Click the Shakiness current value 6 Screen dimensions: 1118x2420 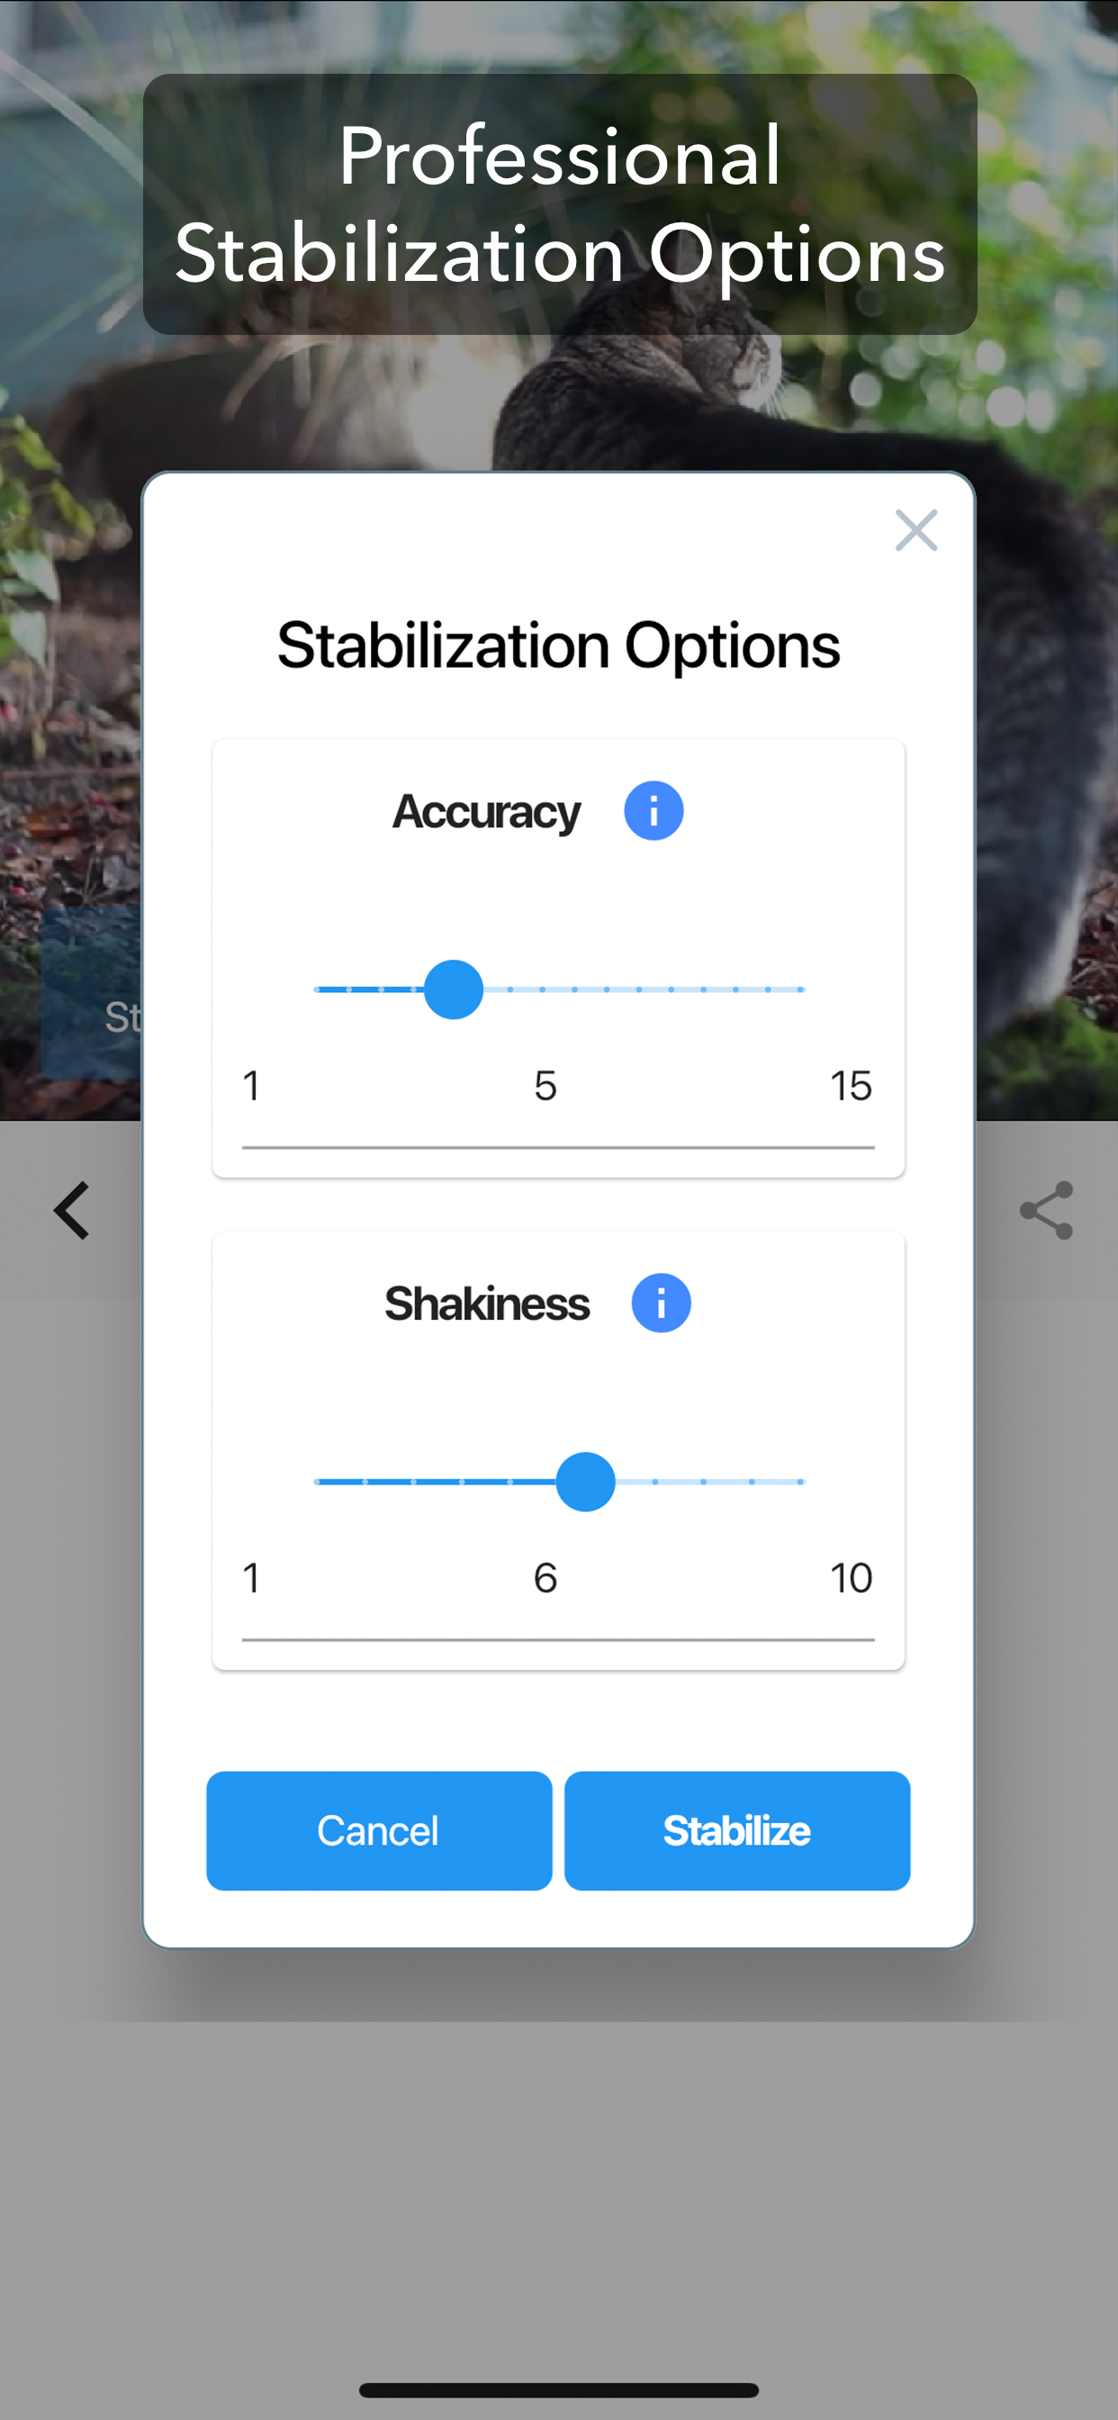pos(545,1578)
